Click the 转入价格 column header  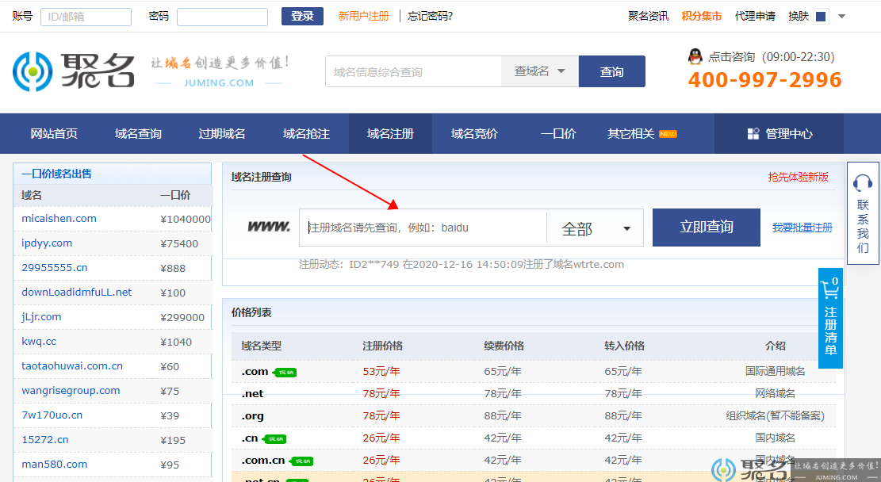pos(624,346)
